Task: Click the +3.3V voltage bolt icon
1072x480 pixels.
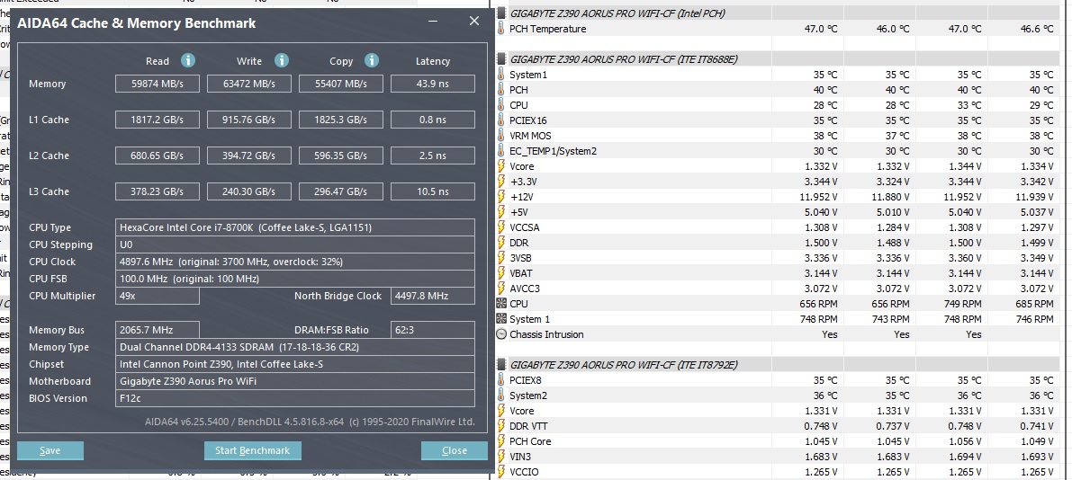Action: [x=501, y=182]
